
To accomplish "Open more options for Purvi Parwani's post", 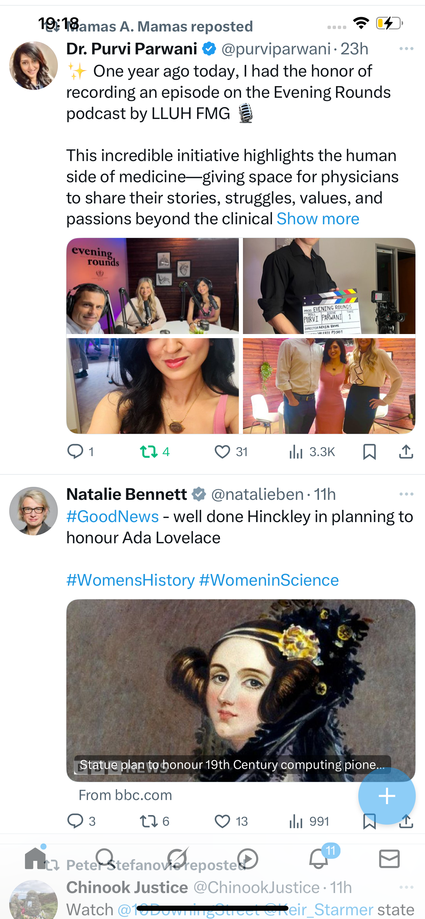I will (x=406, y=49).
